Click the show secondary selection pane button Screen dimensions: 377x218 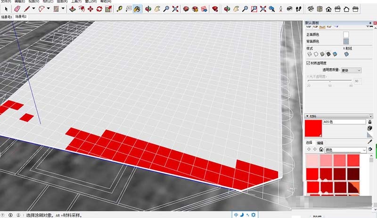click(x=370, y=122)
